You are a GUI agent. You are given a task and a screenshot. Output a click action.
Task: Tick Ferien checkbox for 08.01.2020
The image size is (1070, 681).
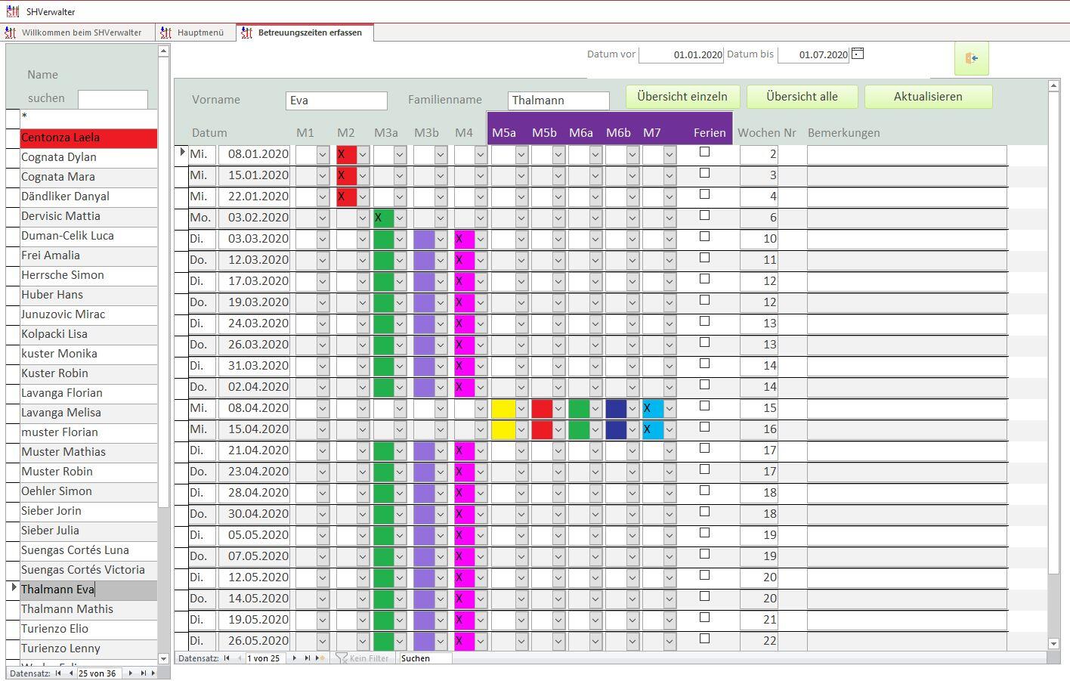705,152
